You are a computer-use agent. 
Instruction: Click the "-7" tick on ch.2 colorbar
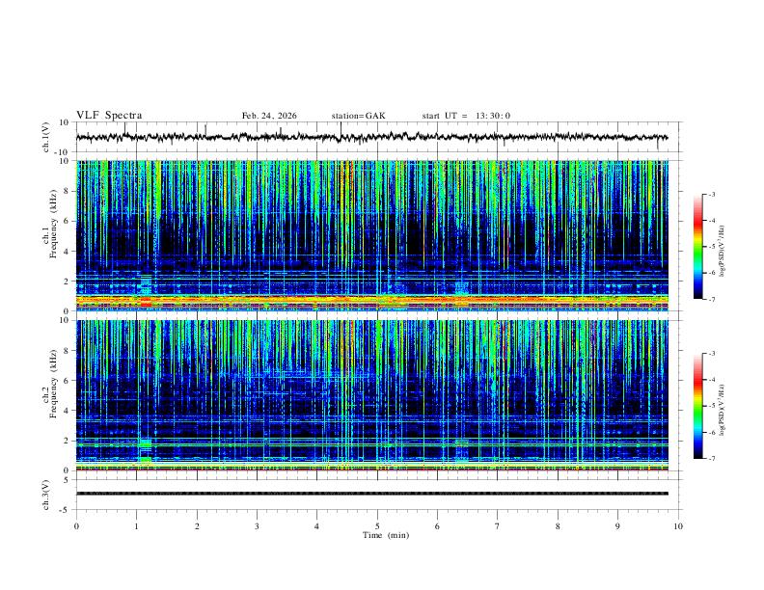pos(712,458)
